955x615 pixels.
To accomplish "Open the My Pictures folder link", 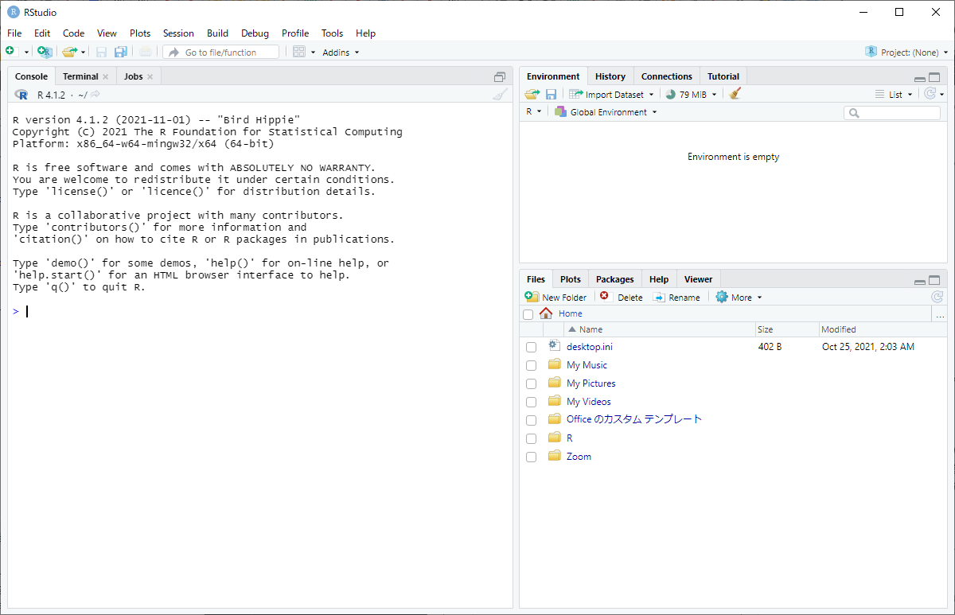I will [590, 383].
